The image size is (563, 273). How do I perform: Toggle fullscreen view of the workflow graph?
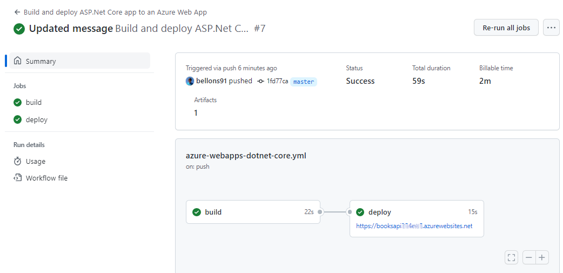[512, 257]
